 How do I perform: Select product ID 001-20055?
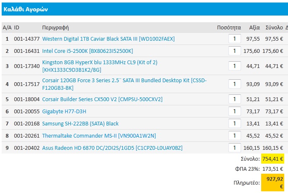click(27, 111)
